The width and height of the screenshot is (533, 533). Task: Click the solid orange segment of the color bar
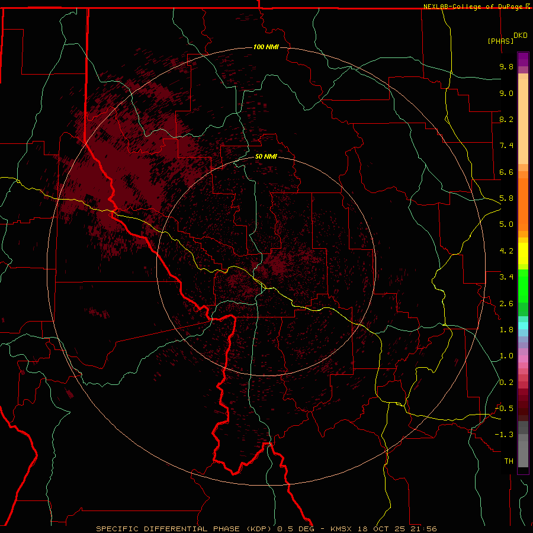tap(523, 204)
